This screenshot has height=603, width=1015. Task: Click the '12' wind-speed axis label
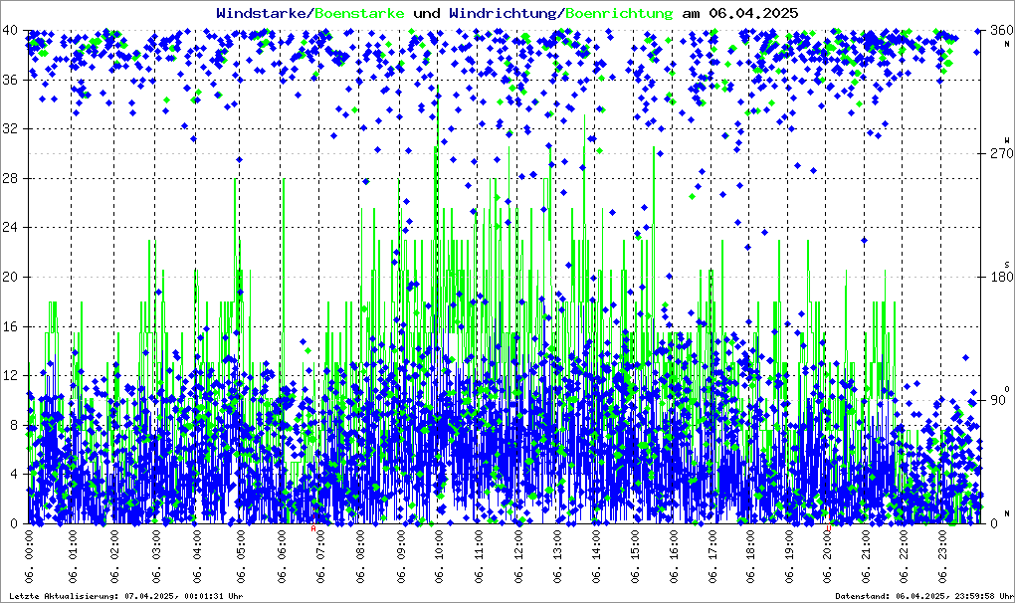pos(10,375)
